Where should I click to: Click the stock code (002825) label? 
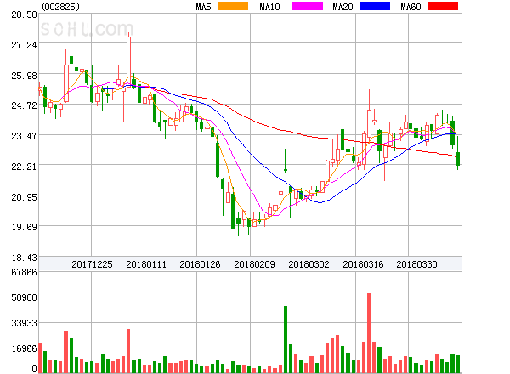[x=60, y=7]
